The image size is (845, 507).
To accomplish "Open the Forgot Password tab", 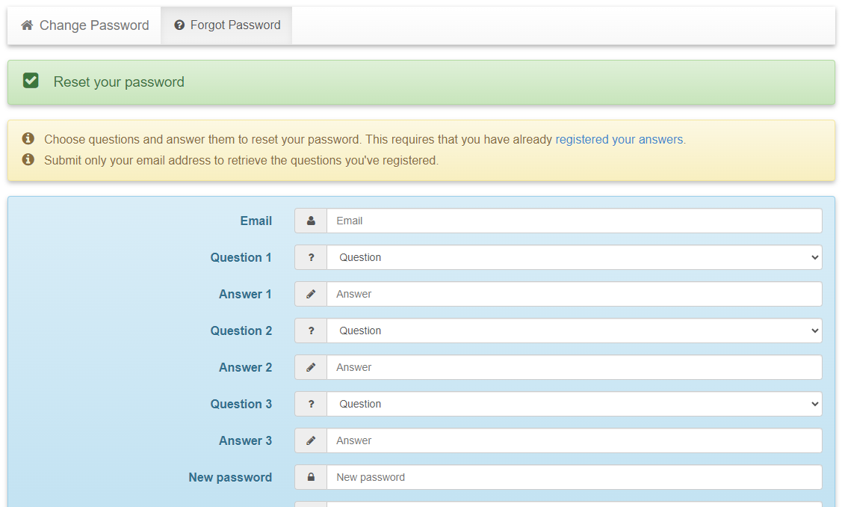I will (227, 25).
